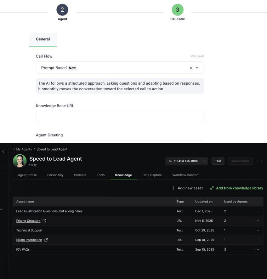
Task: Switch to the Agent profile tab
Action: click(27, 175)
